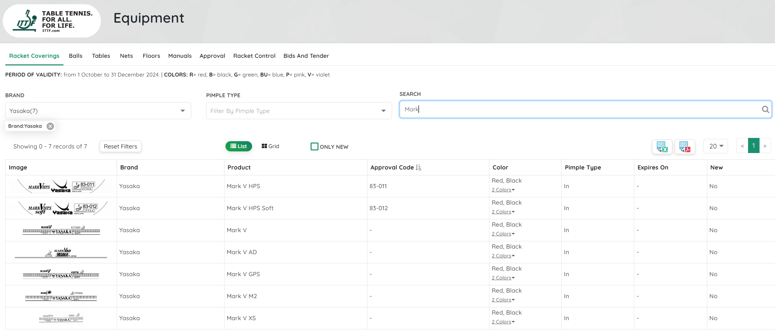Expand 2 Colors for Mark V AD
The image size is (775, 332).
[x=503, y=256]
